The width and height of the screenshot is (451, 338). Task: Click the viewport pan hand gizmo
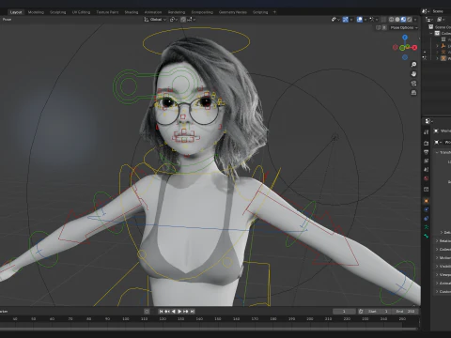pyautogui.click(x=413, y=74)
